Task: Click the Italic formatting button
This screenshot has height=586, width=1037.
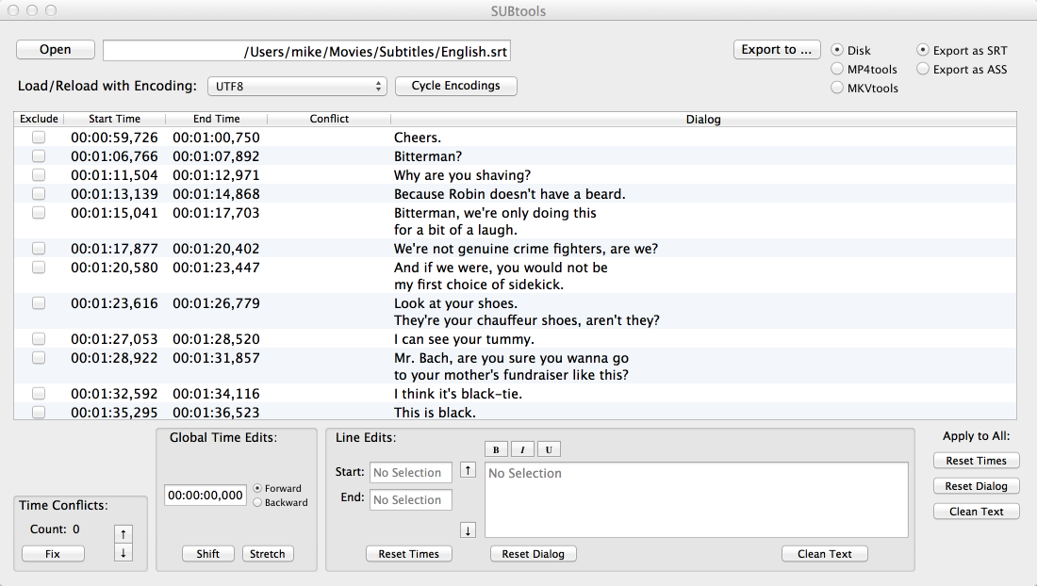Action: (x=522, y=449)
